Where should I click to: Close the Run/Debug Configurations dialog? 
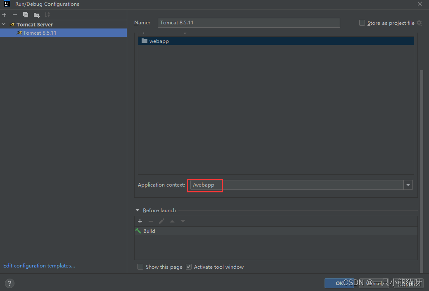click(420, 4)
